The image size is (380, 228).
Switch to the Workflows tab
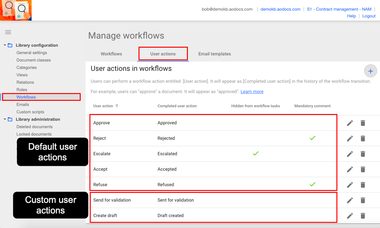click(x=111, y=54)
